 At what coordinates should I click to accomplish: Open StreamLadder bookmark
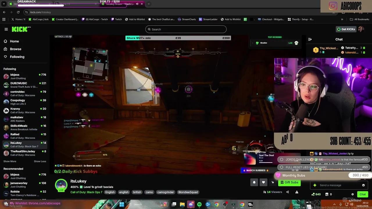tap(208, 19)
